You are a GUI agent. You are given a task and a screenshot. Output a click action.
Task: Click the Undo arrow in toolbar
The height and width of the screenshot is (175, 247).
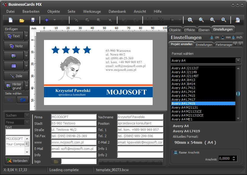[125, 20]
